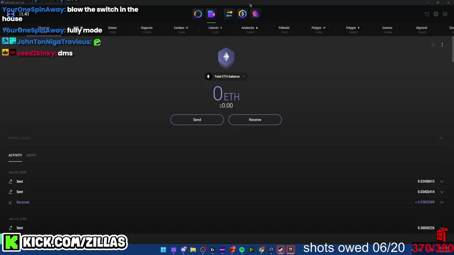Image resolution: width=454 pixels, height=255 pixels.
Task: Switch to the Algorand asset tab
Action: point(422,30)
